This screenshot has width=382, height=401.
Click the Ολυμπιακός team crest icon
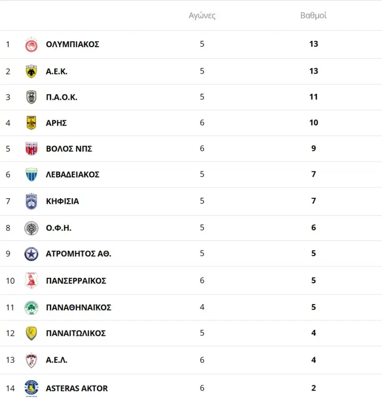click(31, 45)
